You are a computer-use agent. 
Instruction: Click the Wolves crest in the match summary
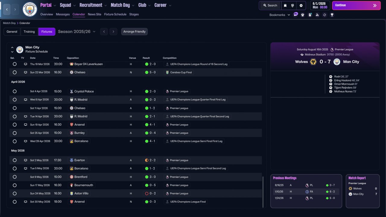click(313, 62)
